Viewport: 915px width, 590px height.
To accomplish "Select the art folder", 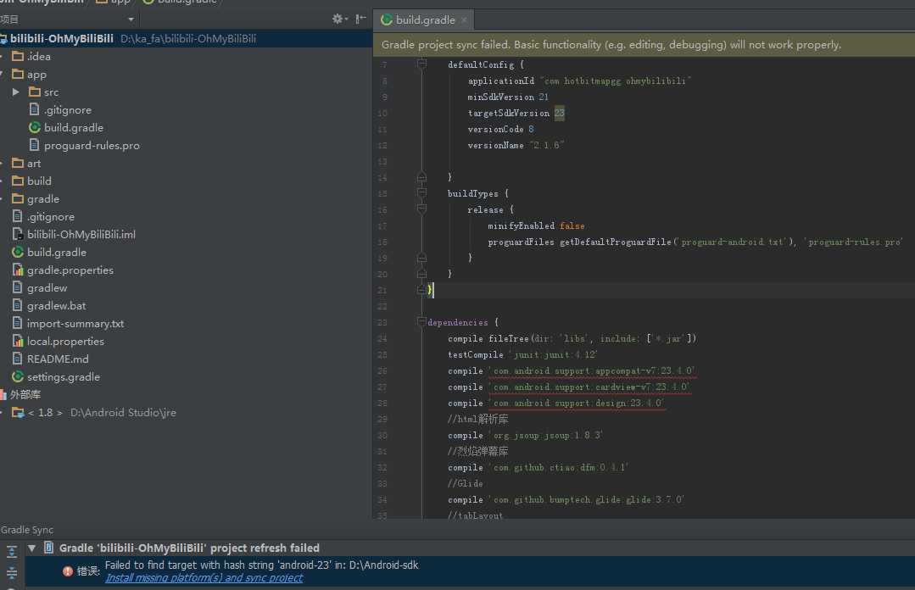I will point(34,164).
